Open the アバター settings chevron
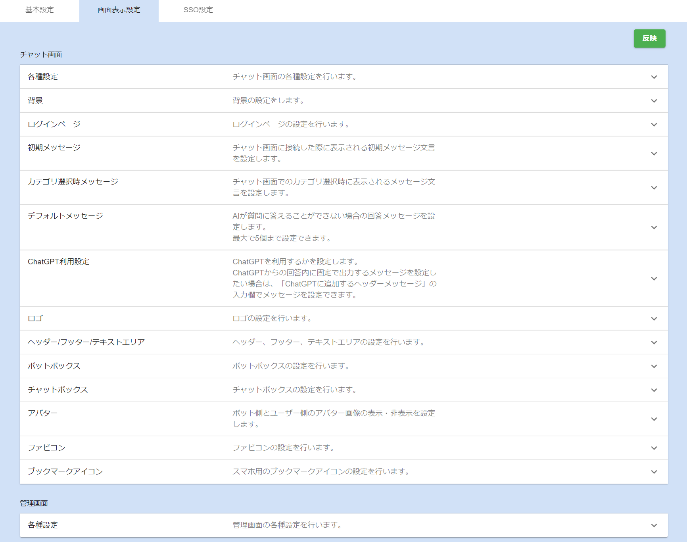This screenshot has width=687, height=542. pyautogui.click(x=654, y=419)
